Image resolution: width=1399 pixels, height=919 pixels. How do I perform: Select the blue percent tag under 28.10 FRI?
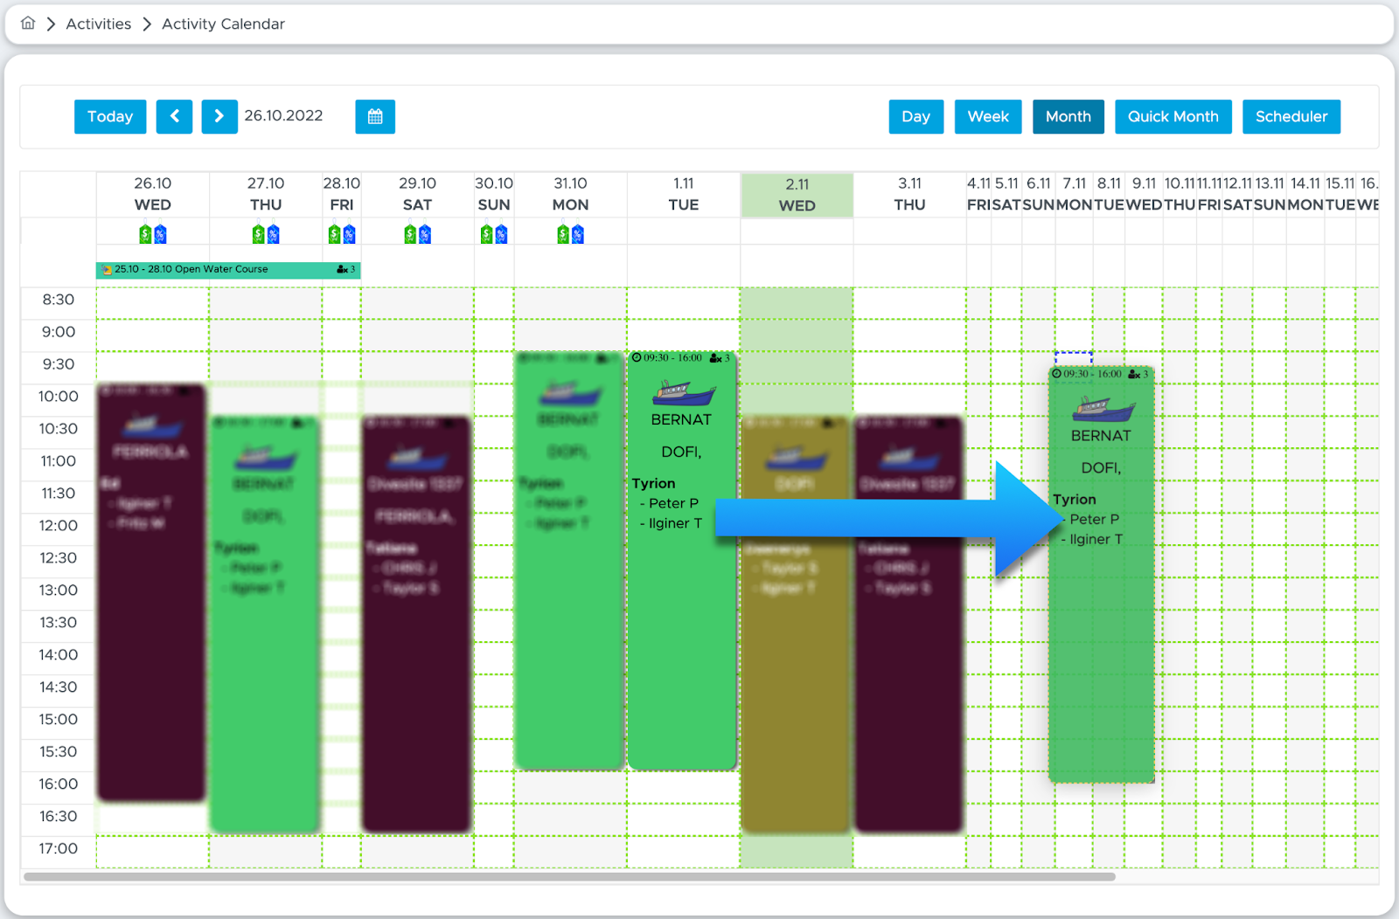click(x=349, y=234)
